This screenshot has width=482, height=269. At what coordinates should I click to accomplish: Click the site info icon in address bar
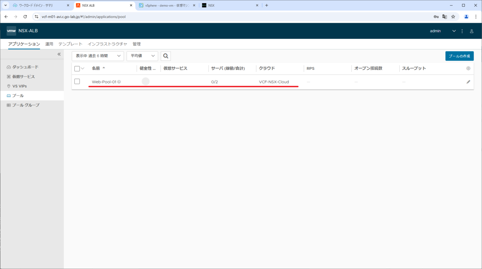coord(37,17)
